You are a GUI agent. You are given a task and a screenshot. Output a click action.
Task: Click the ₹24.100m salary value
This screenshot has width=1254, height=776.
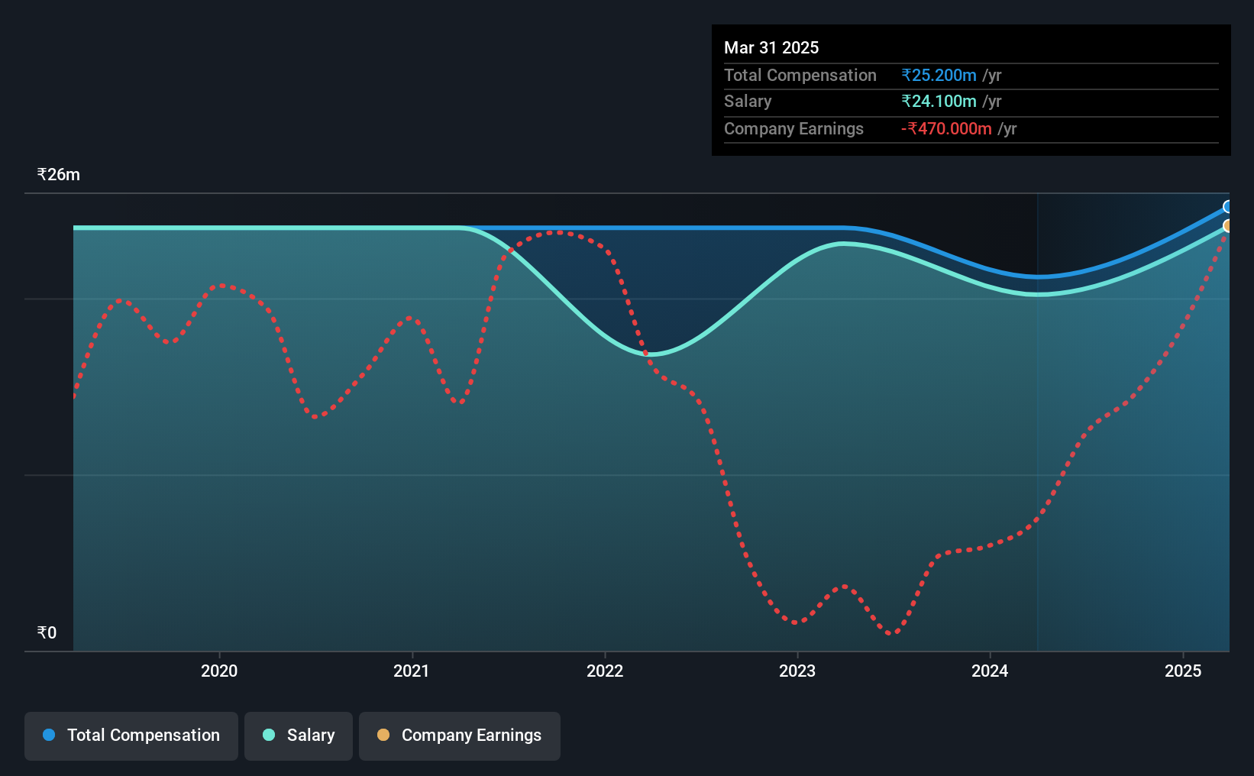939,101
